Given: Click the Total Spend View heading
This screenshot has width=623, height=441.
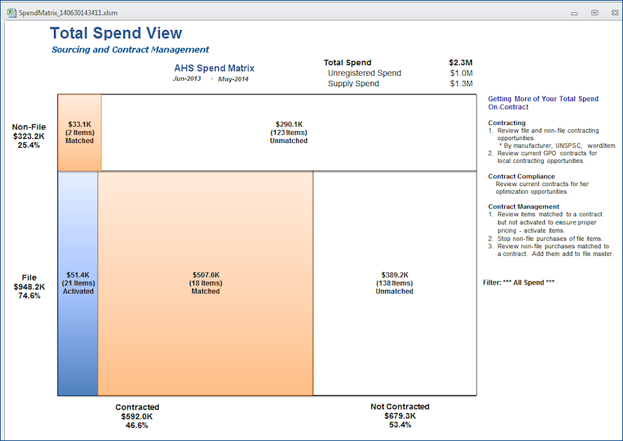Looking at the screenshot, I should click(116, 34).
